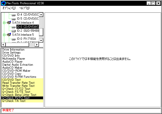Viewport: 162px width, 114px height.
Task: Select Q-Check FE/TE Test
Action: 22,92
